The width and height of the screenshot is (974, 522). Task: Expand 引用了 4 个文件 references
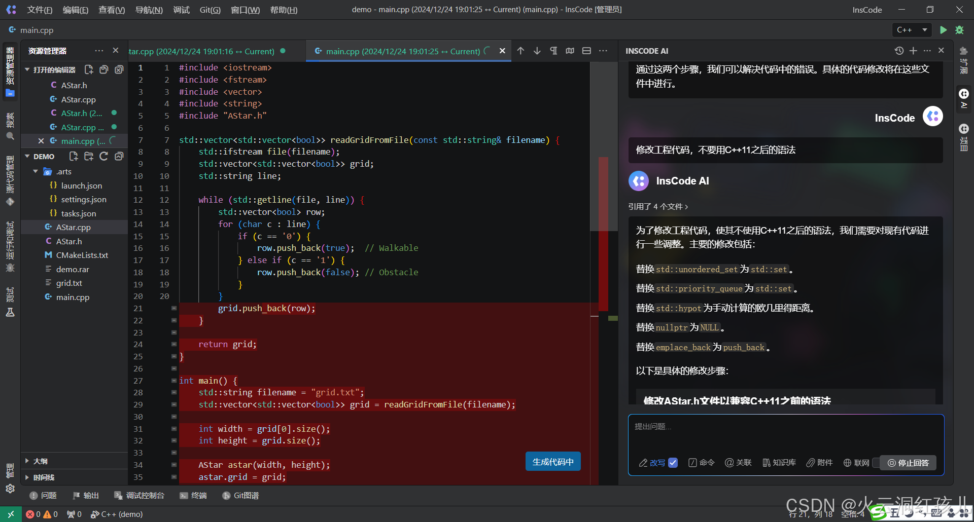tap(658, 207)
